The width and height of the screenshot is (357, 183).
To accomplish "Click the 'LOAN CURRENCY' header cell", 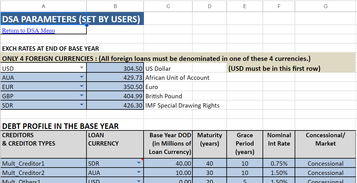I will pyautogui.click(x=115, y=144).
